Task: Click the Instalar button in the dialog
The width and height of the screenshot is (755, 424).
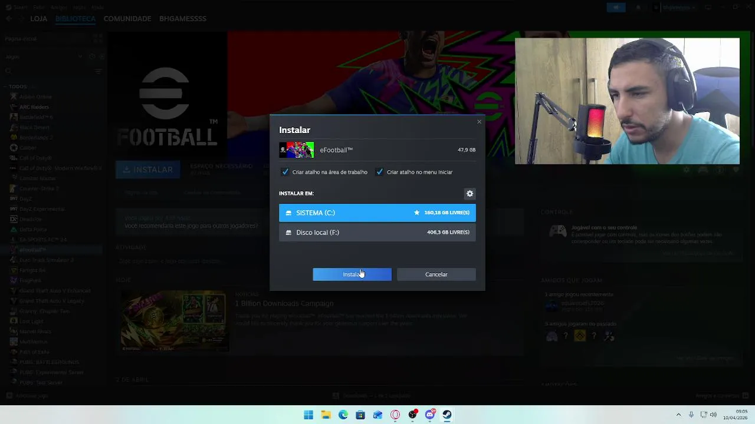Action: [352, 274]
